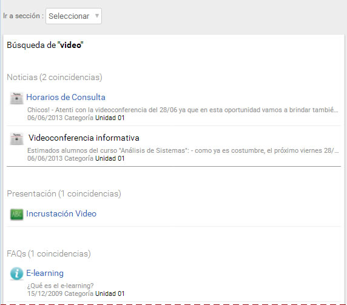
Task: Click the dropdown arrow next to Seleccionar
Action: click(x=96, y=16)
